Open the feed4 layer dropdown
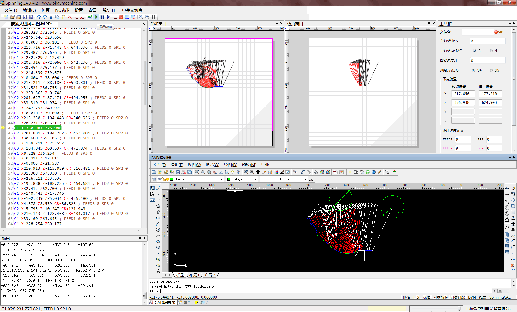This screenshot has width=517, height=312. click(x=222, y=179)
